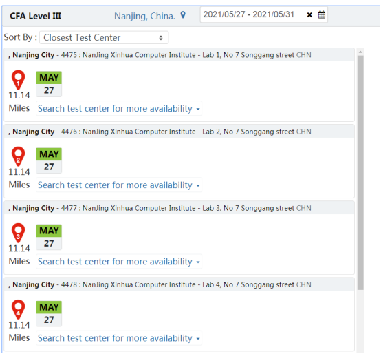The width and height of the screenshot is (381, 354).
Task: Click red map marker number 2
Action: point(18,156)
